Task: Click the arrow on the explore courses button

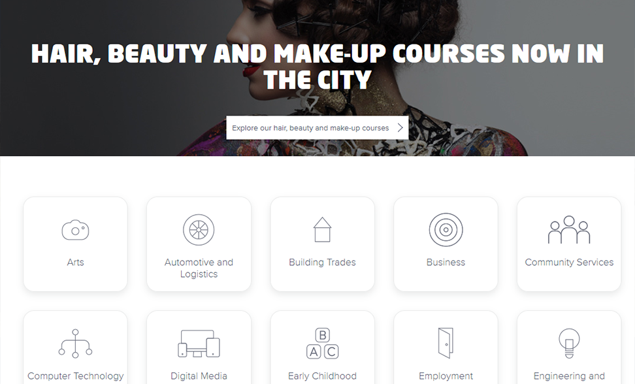Action: [x=400, y=128]
